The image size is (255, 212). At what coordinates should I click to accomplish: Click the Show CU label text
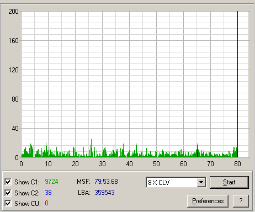(x=28, y=204)
